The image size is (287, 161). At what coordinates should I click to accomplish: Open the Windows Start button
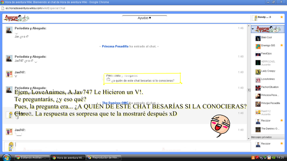(7, 158)
